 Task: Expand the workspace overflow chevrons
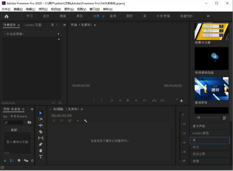(x=208, y=16)
